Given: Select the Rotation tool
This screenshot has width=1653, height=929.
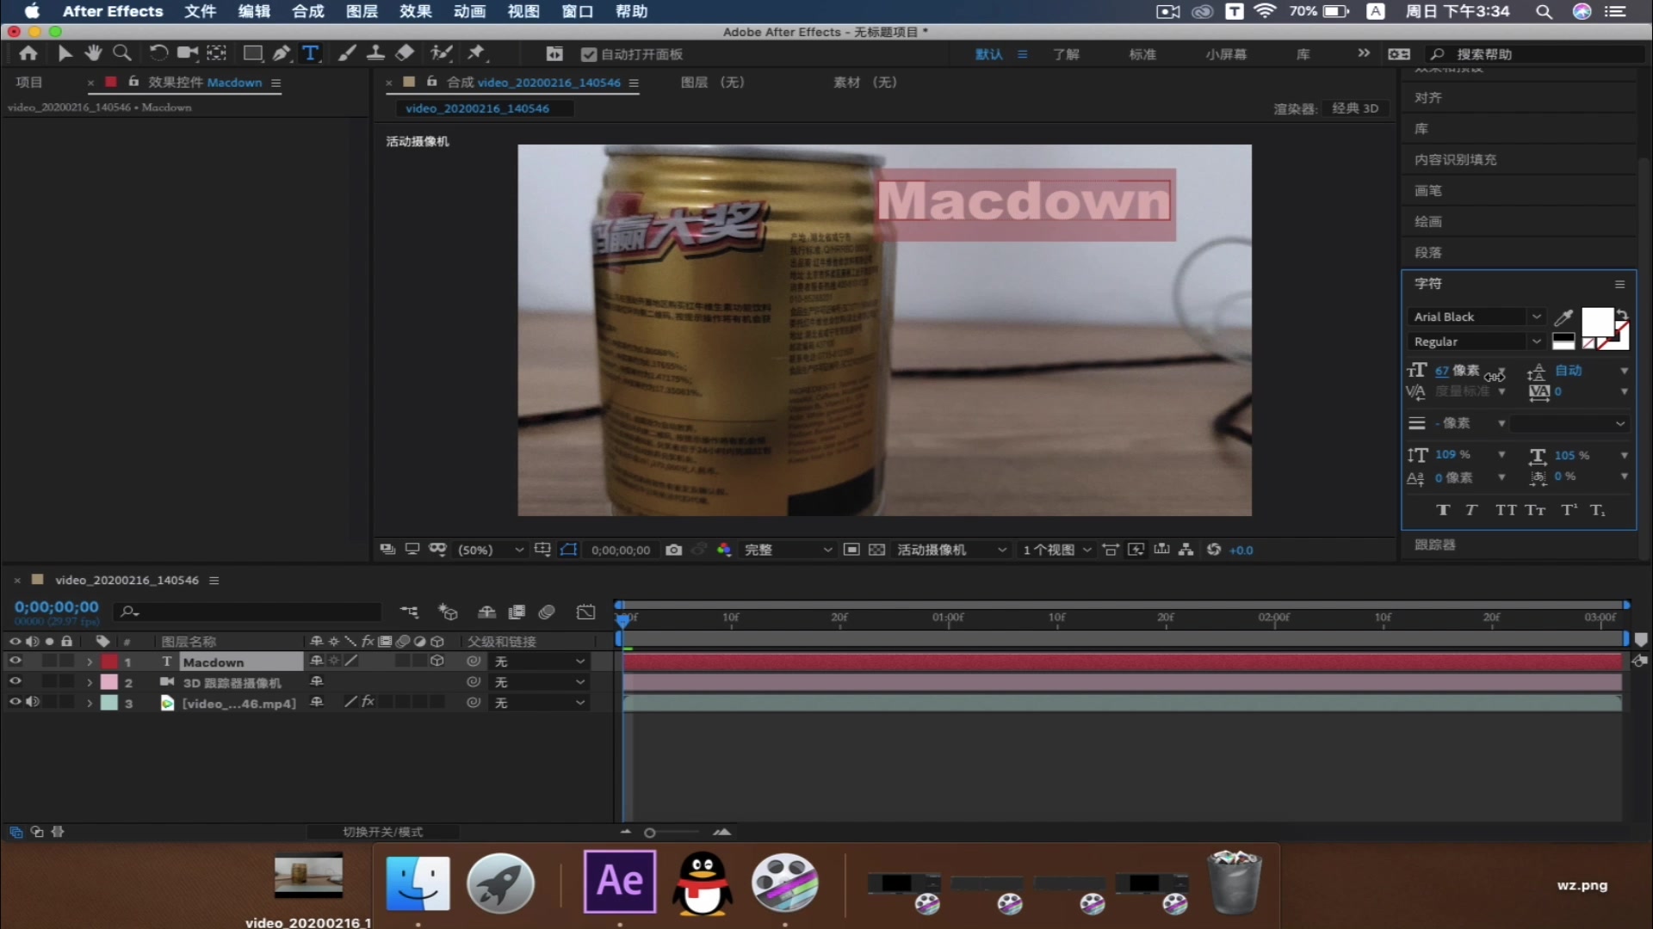Looking at the screenshot, I should [x=158, y=53].
